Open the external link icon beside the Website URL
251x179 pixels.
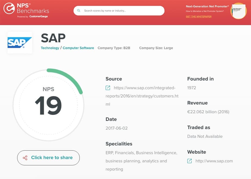(189, 161)
